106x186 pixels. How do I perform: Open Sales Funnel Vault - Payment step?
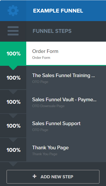point(66,102)
